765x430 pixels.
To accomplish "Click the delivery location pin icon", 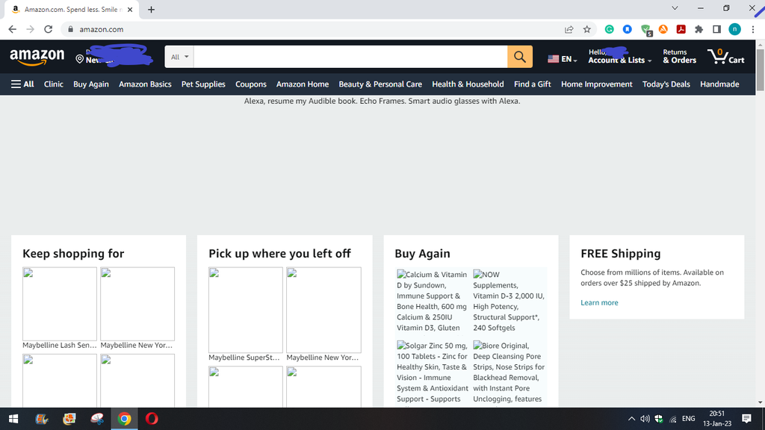I will [x=79, y=59].
